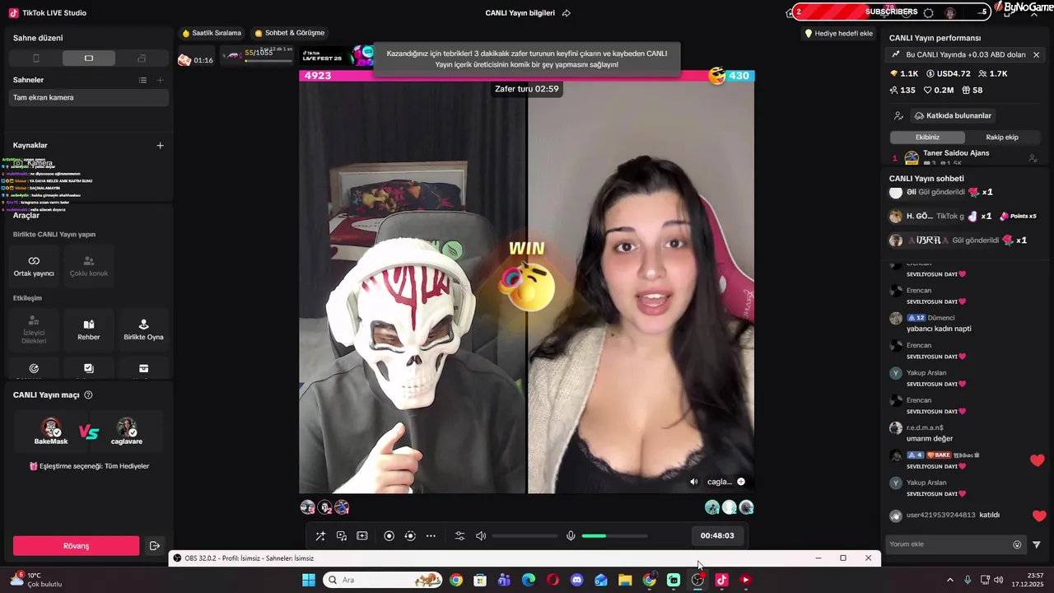Open Çoklu konuk multi-guest tool

point(89,266)
